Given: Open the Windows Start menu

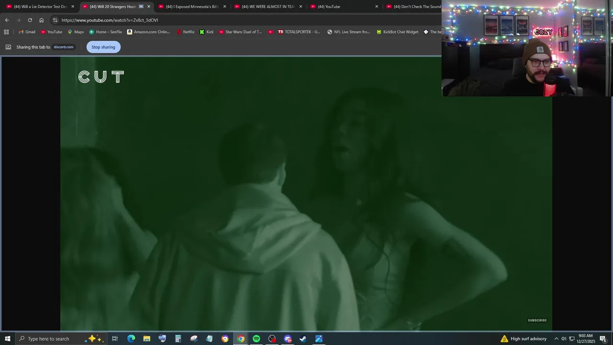Looking at the screenshot, I should click(7, 339).
